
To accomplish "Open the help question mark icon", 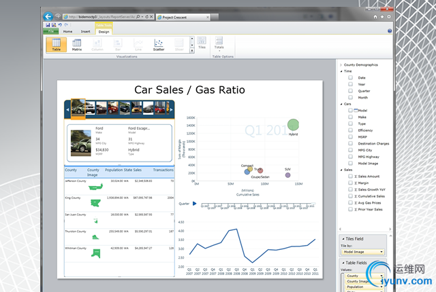I will coord(390,31).
